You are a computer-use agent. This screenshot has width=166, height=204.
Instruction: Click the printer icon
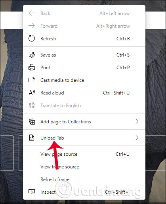click(32, 67)
